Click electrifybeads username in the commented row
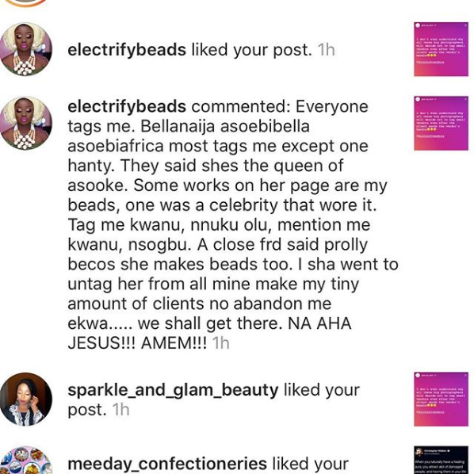The height and width of the screenshot is (474, 474). tap(127, 106)
